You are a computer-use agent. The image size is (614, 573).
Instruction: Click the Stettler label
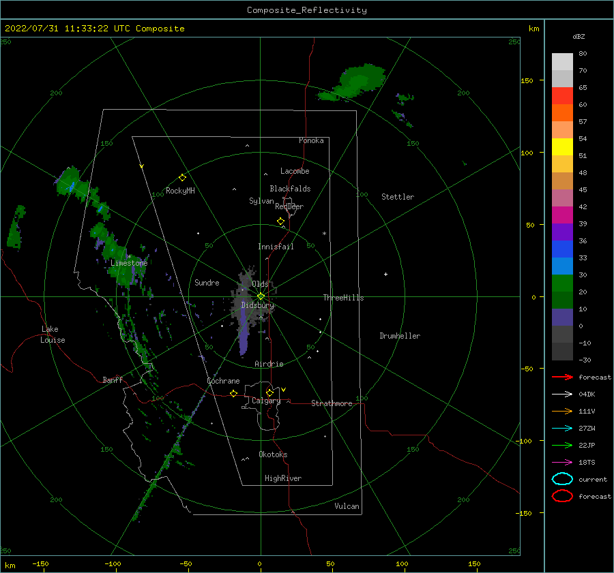tap(398, 197)
